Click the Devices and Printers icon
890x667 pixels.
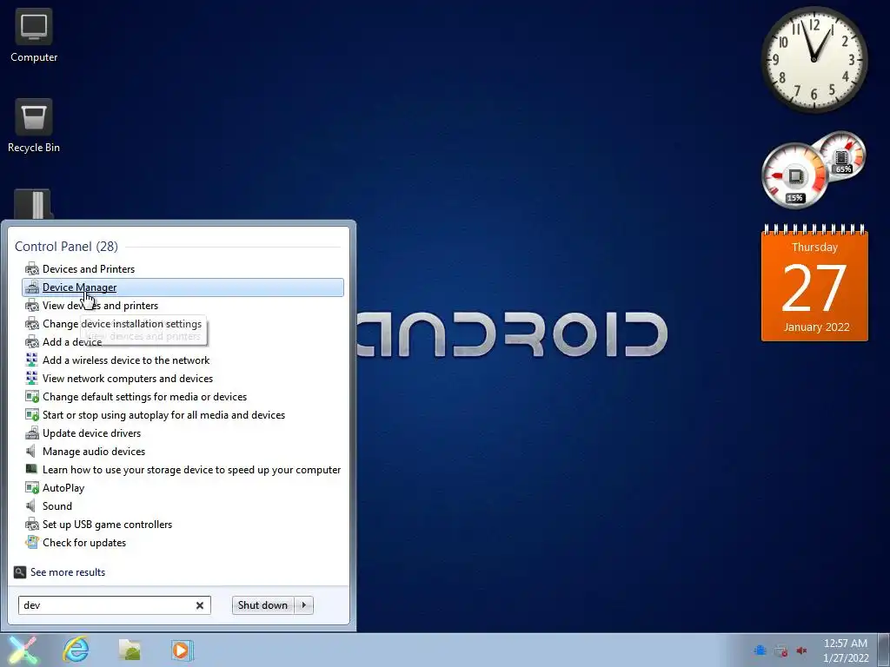click(32, 269)
